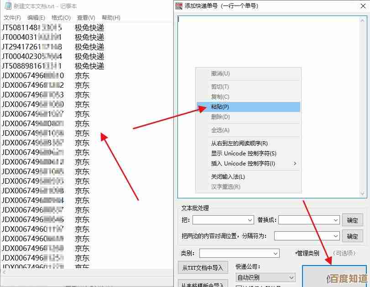Open the 查看(V) menu
The width and height of the screenshot is (370, 287).
click(x=86, y=17)
